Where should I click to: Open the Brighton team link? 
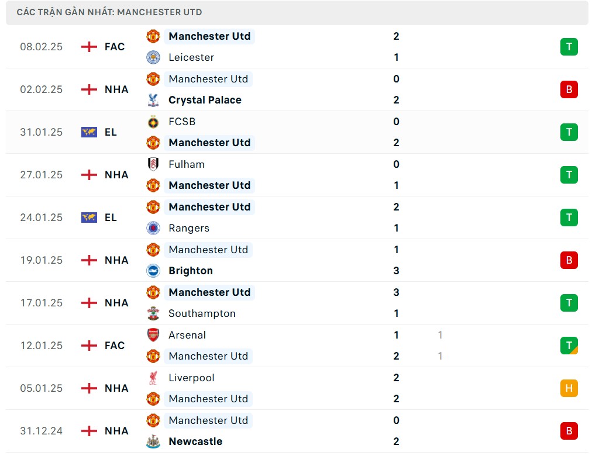[x=191, y=271]
